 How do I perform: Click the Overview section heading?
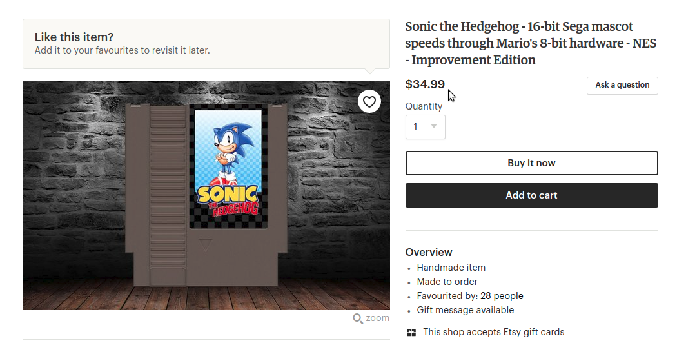(x=429, y=252)
